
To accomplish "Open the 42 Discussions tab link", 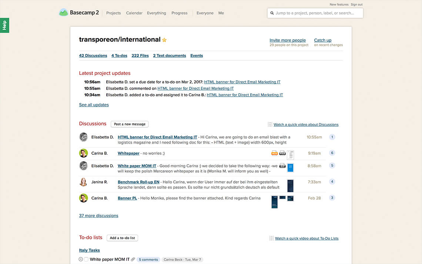I will (93, 56).
